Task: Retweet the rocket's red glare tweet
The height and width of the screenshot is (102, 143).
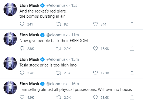Action: 58,24
